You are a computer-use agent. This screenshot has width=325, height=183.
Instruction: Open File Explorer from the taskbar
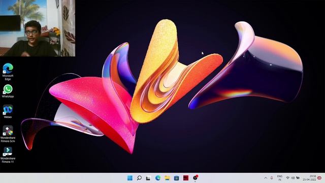[x=167, y=178]
